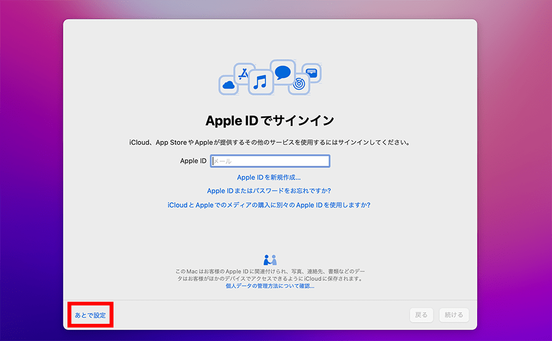
Task: Click the 'Apple ID でサインイン' heading
Action: [270, 121]
